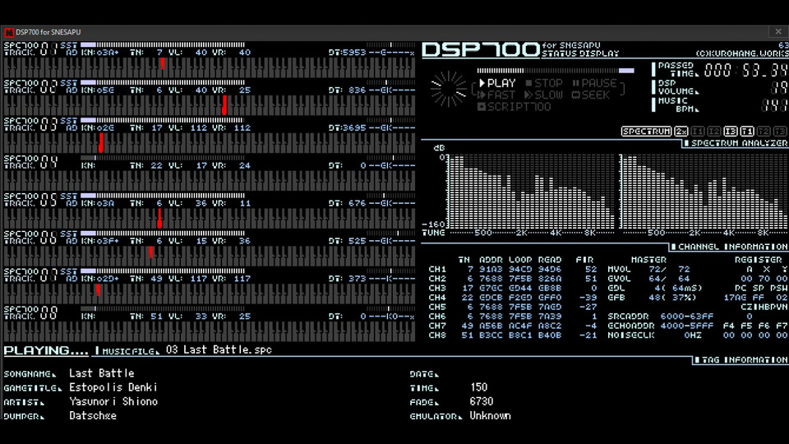Viewport: 789px width, 444px height.
Task: Click the left channel spectrum graph
Action: 531,192
